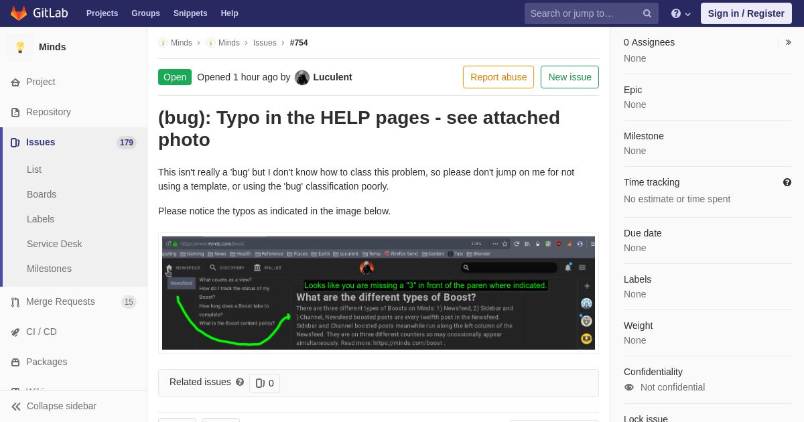Click New issue button
The width and height of the screenshot is (804, 422).
[x=569, y=77]
